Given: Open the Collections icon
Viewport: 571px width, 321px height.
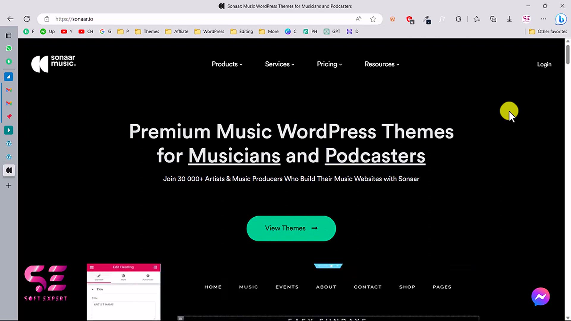Looking at the screenshot, I should click(x=493, y=19).
